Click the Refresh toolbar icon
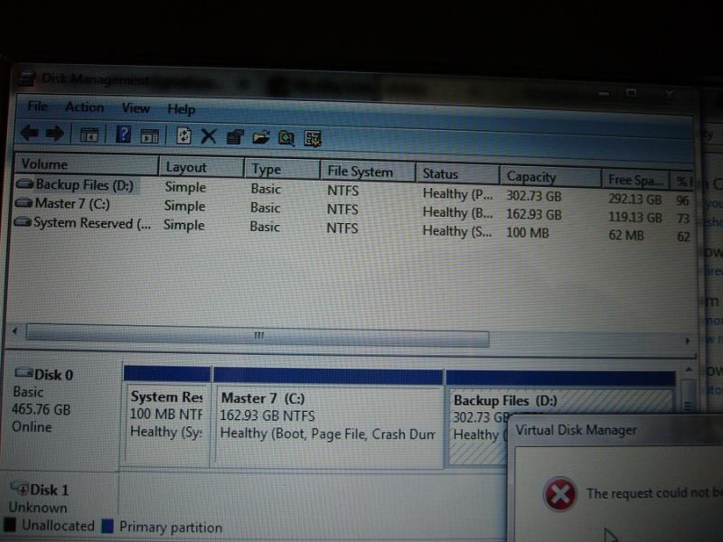 tap(184, 135)
